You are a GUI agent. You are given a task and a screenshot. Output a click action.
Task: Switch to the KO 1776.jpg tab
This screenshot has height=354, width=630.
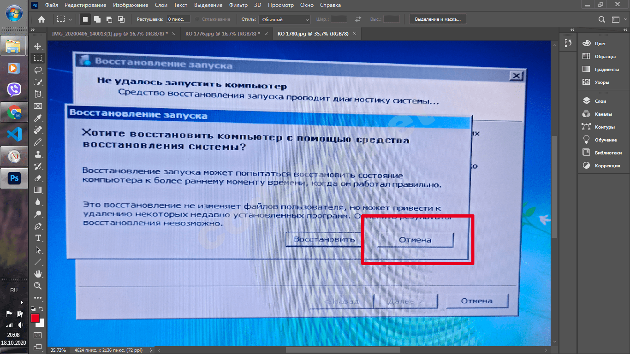pos(222,34)
